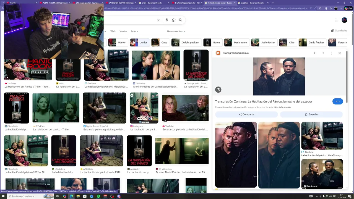354x199 pixels.
Task: Open the Google apps grid
Action: click(x=337, y=20)
